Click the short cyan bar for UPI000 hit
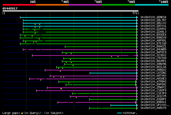 point(123,105)
